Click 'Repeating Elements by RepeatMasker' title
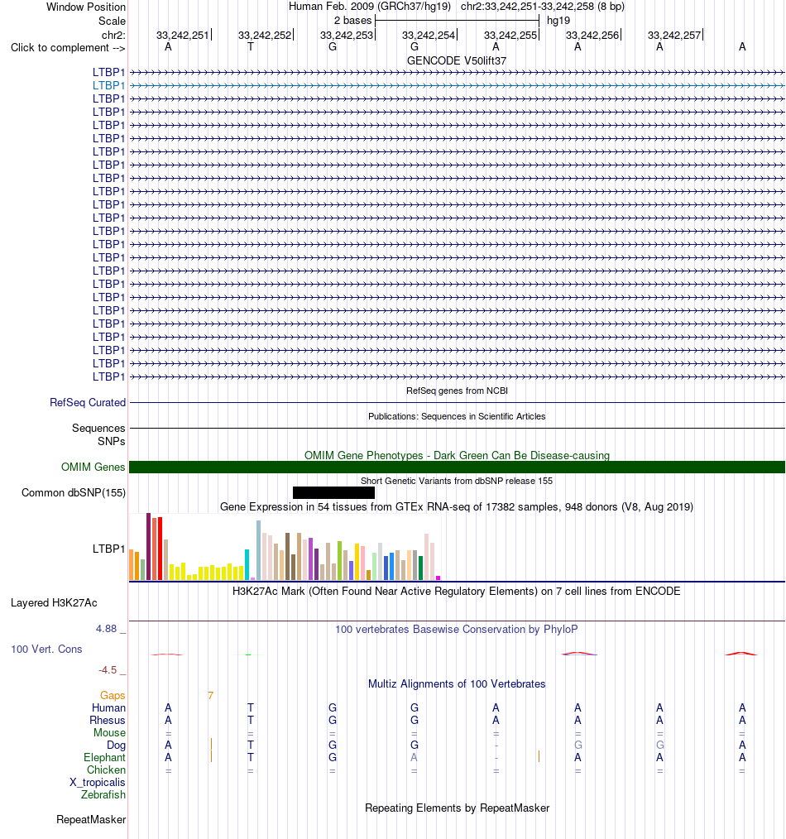Screen dimensions: 786x839 click(x=457, y=808)
